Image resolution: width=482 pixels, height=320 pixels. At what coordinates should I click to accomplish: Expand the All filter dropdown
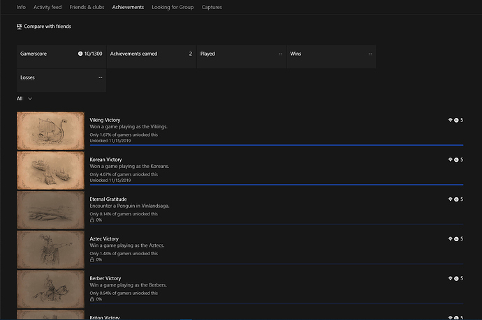click(x=24, y=98)
